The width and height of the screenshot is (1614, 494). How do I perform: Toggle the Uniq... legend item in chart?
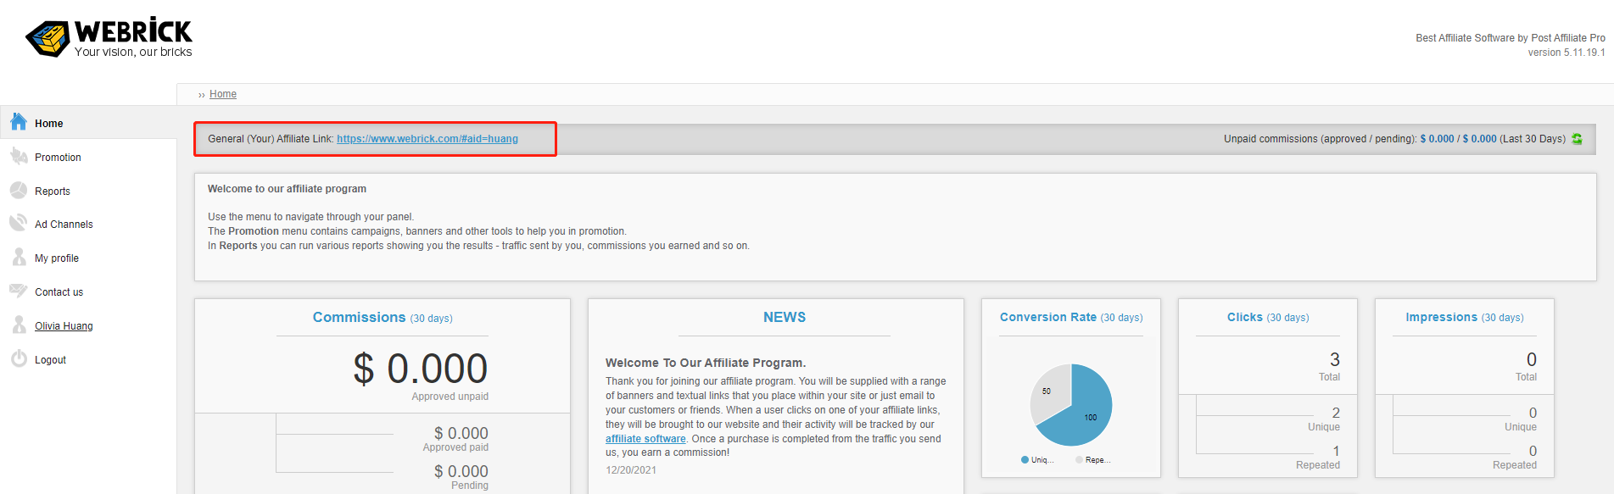1037,460
